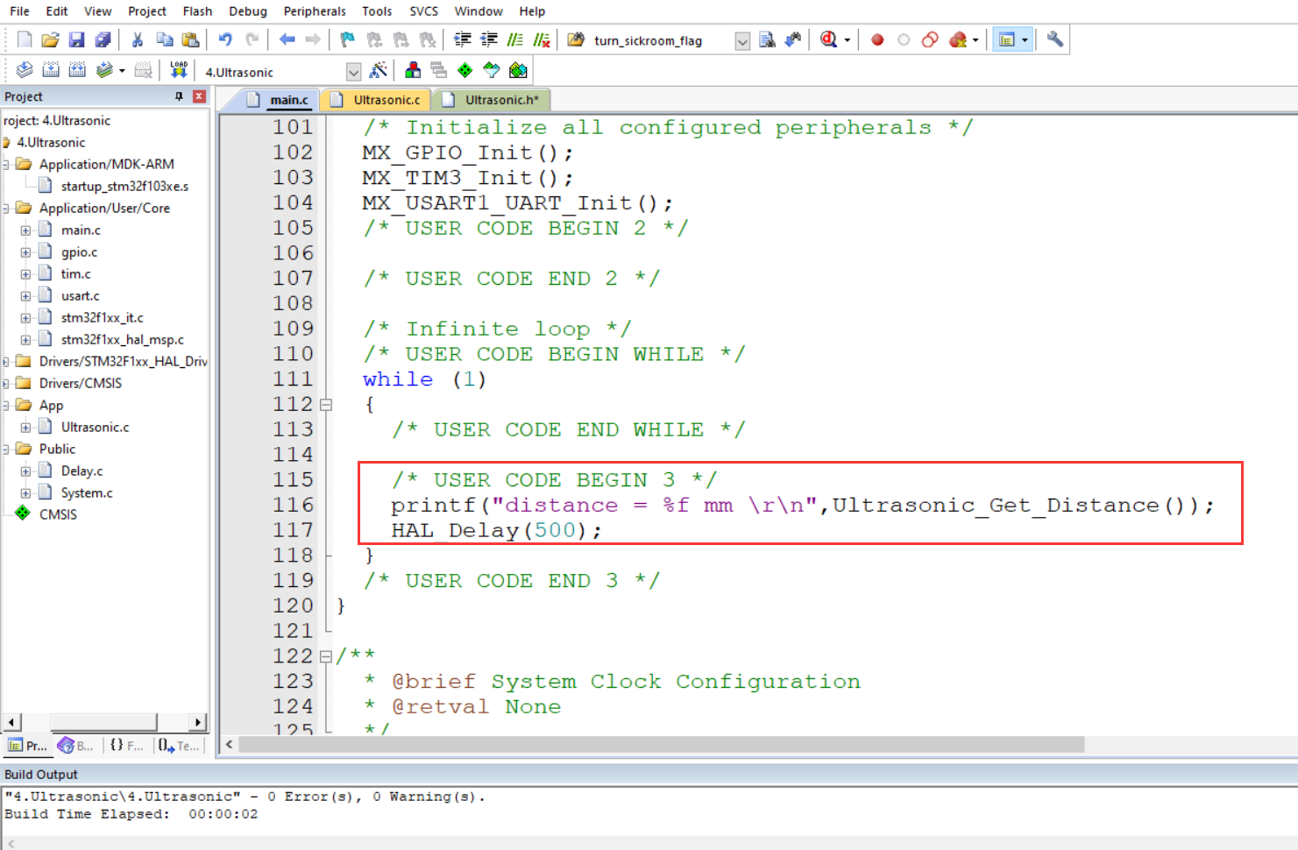This screenshot has width=1298, height=850.
Task: Click the Project panel horizontal scrollbar right arrow
Action: [x=198, y=722]
